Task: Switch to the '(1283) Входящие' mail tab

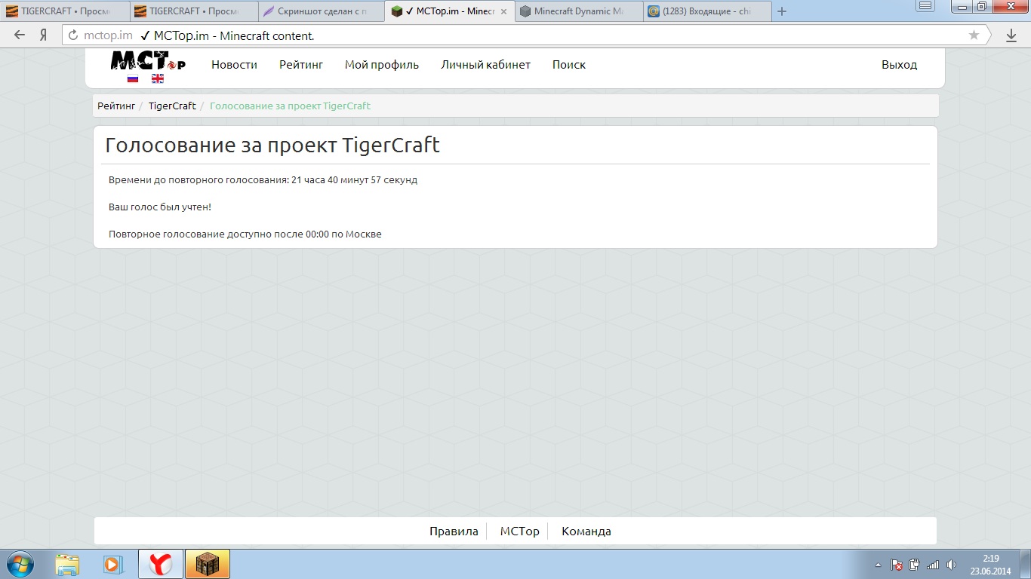Action: [x=707, y=11]
